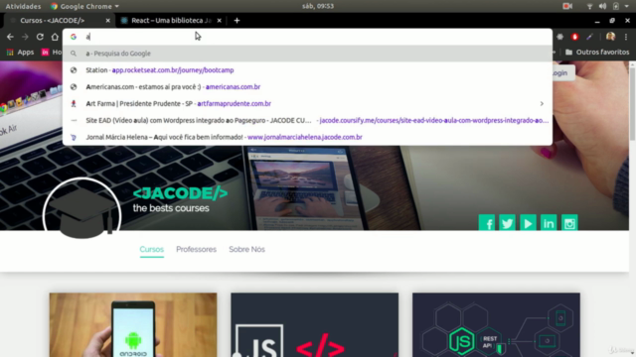Open JACODE LinkedIn icon
The height and width of the screenshot is (357, 636).
pos(549,223)
